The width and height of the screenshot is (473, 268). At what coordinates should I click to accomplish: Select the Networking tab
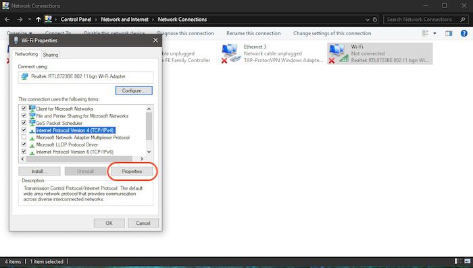(x=26, y=54)
